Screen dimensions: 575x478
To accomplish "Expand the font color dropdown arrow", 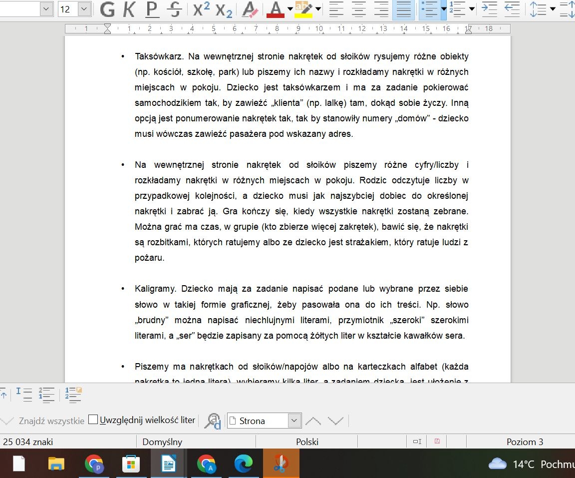I will [x=290, y=9].
